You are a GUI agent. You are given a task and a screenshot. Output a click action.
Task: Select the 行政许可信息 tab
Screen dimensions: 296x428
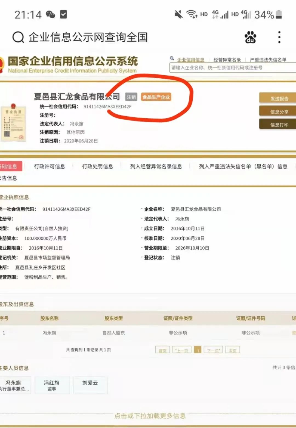point(50,166)
